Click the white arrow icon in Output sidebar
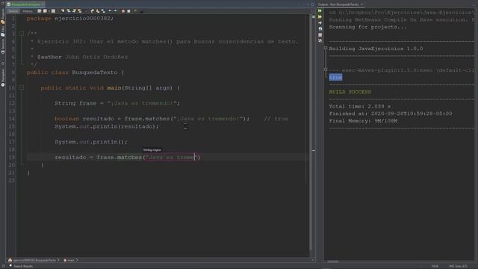478x269 pixels. (x=320, y=23)
